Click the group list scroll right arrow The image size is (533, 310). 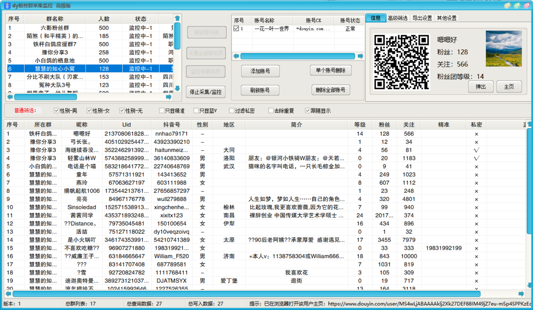[169, 97]
